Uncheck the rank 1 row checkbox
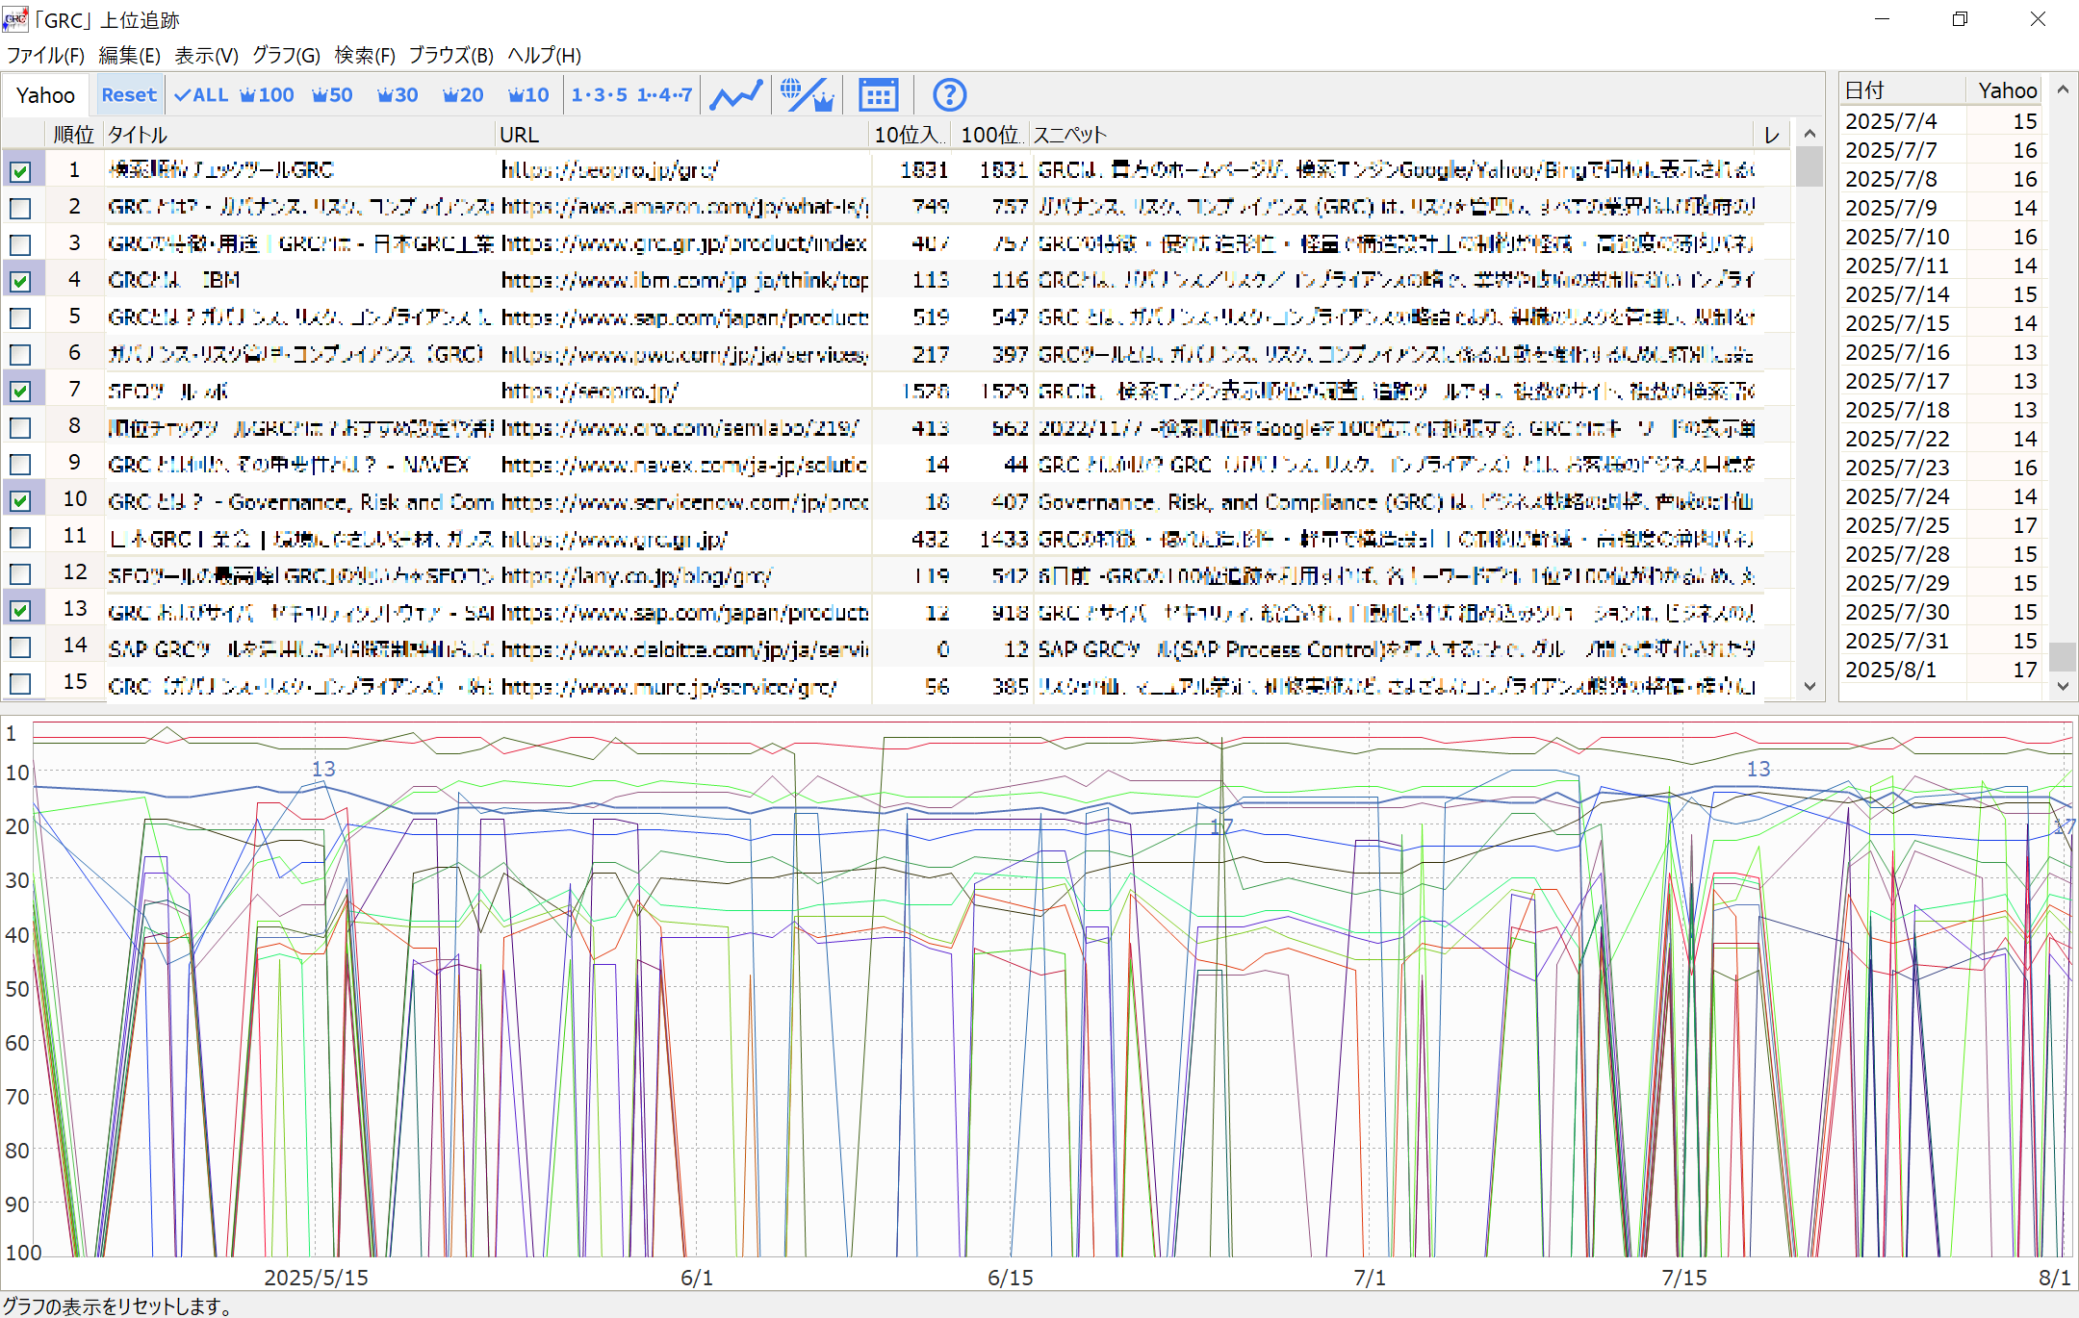The width and height of the screenshot is (2079, 1318). coord(20,171)
